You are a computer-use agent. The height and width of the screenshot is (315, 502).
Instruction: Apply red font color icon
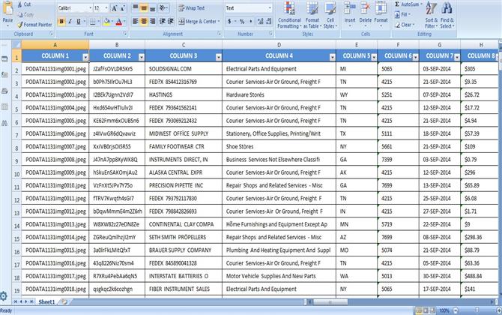tap(119, 22)
